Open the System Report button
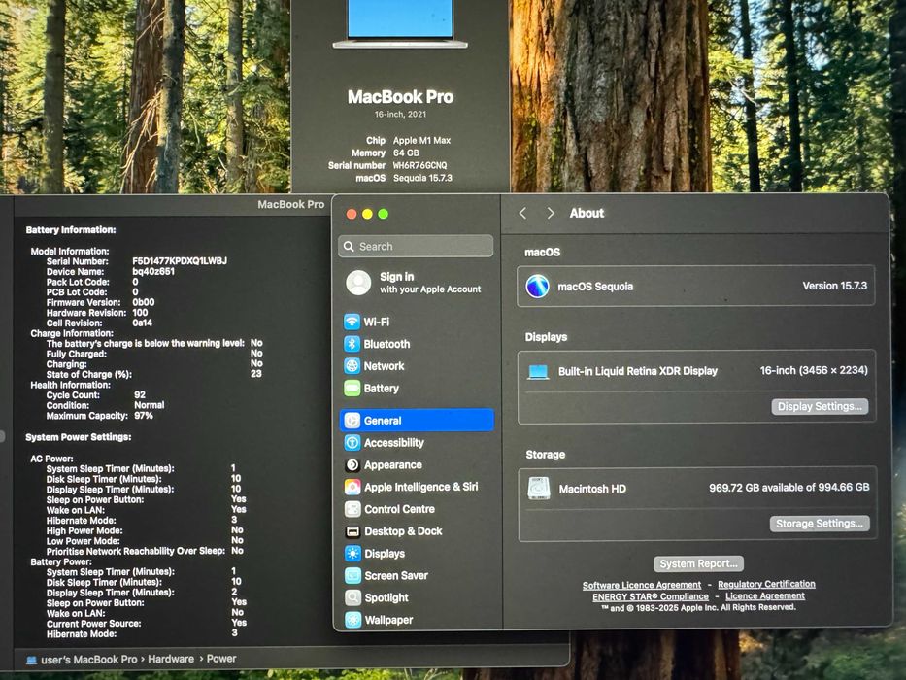The height and width of the screenshot is (680, 906). click(698, 563)
